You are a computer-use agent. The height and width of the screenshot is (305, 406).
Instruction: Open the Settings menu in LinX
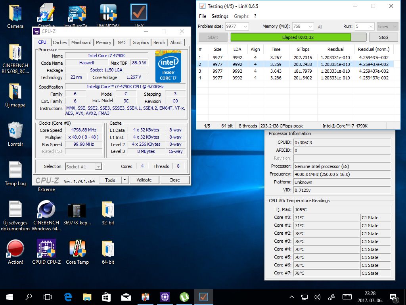(x=220, y=16)
